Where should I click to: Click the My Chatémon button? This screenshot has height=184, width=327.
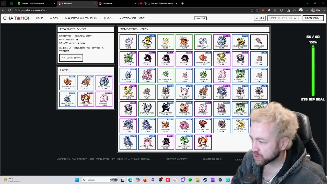71,58
